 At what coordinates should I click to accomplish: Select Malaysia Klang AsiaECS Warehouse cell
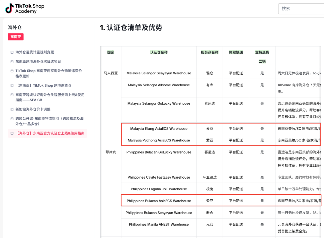[x=159, y=129]
